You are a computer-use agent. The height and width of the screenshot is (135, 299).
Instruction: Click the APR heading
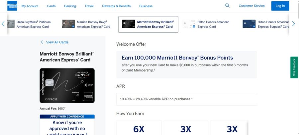(121, 86)
